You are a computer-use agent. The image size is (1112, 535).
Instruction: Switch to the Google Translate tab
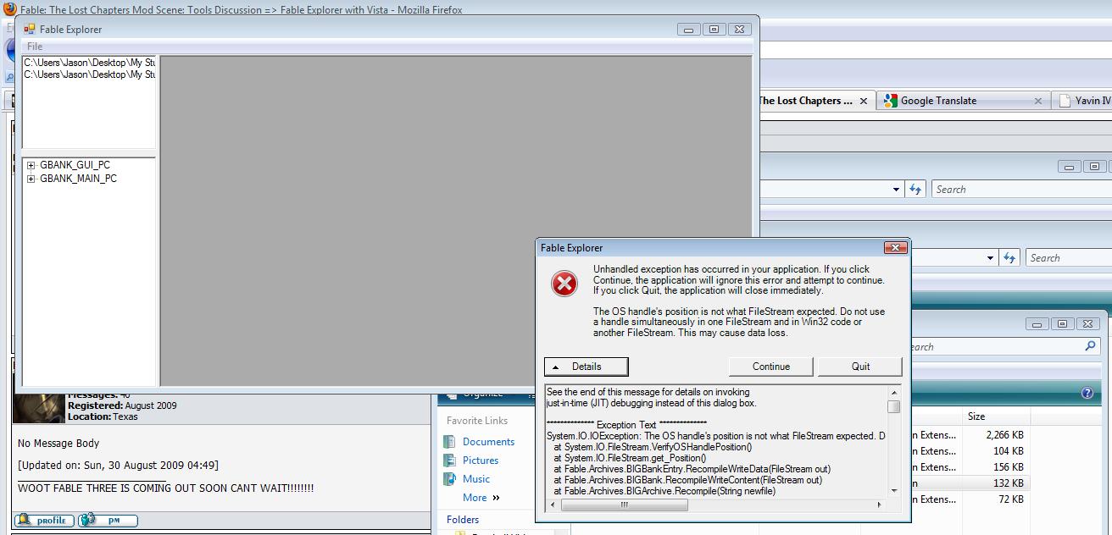pos(937,101)
